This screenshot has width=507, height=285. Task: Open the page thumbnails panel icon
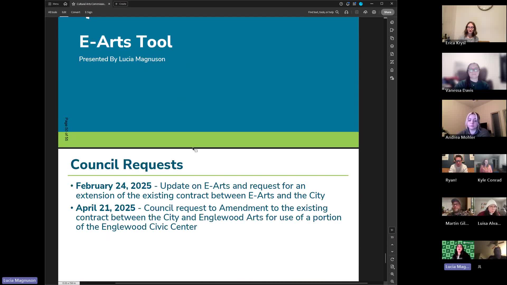pyautogui.click(x=392, y=38)
